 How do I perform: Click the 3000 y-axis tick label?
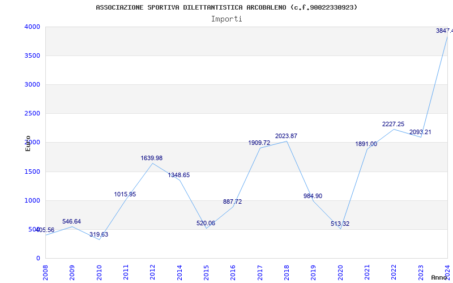[31, 84]
